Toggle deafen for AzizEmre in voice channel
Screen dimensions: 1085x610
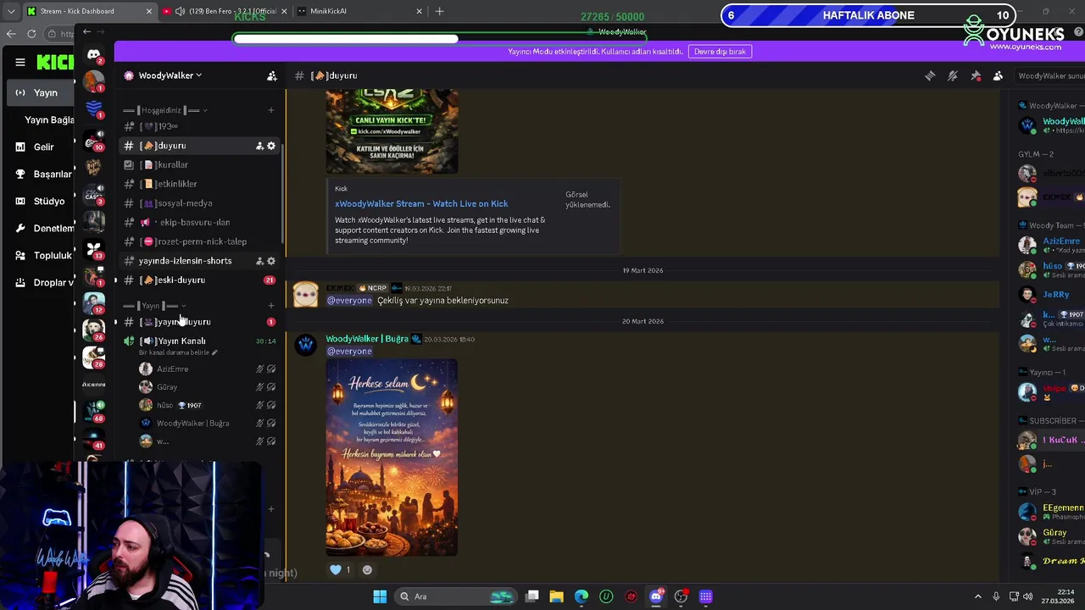271,369
